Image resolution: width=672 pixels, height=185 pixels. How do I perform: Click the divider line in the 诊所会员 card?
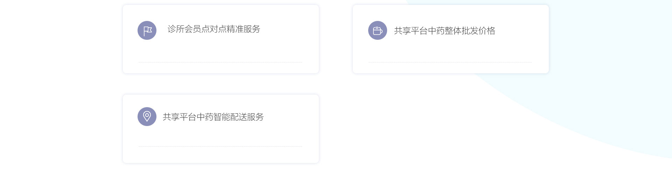220,62
